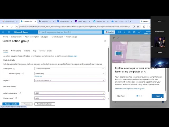
Task: Switch to create telegram browser tab
Action: (83, 21)
